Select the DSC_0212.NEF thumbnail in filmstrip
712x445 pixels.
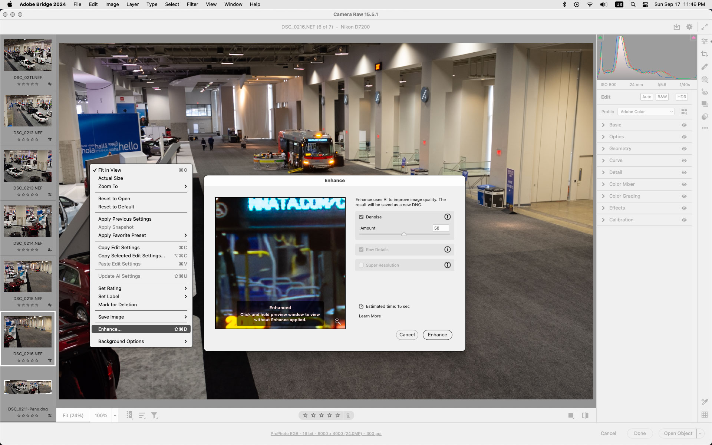[x=28, y=110]
